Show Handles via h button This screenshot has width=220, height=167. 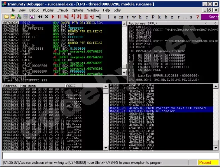(140, 17)
